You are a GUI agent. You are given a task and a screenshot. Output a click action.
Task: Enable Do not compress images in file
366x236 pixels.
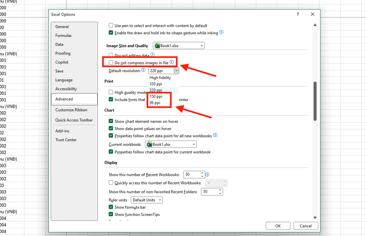pos(111,63)
